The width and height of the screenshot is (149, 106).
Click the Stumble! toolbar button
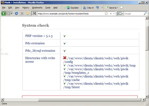(x=73, y=8)
